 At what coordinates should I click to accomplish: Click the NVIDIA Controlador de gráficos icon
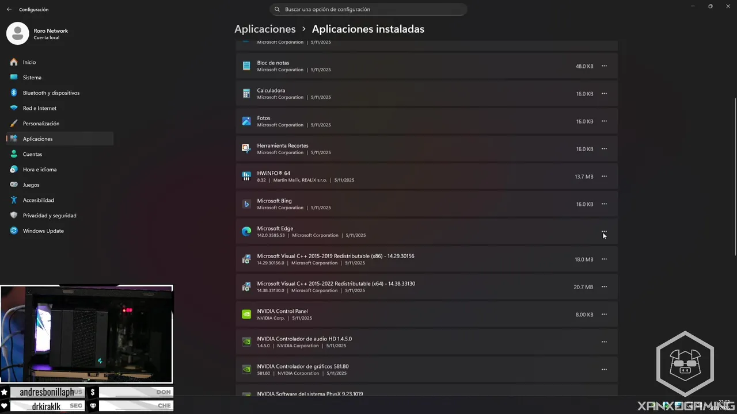pyautogui.click(x=246, y=370)
